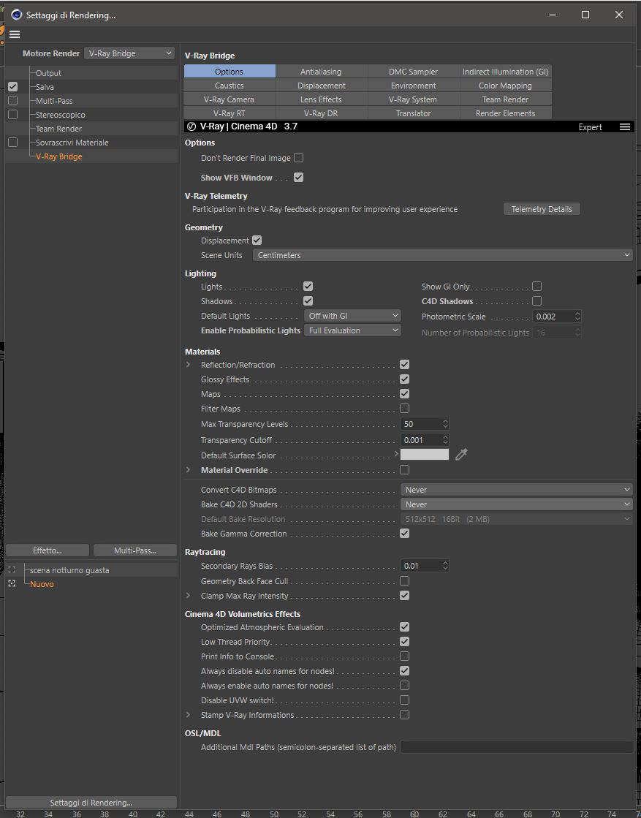Enable Disable UVW switch checkbox
The width and height of the screenshot is (641, 818).
tap(404, 700)
